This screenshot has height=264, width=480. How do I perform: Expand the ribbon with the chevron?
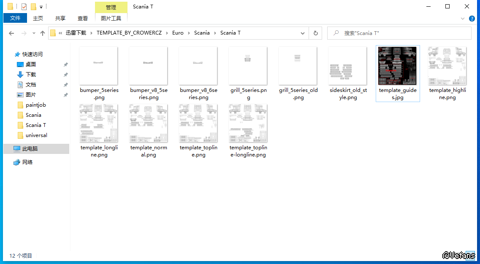click(x=463, y=19)
